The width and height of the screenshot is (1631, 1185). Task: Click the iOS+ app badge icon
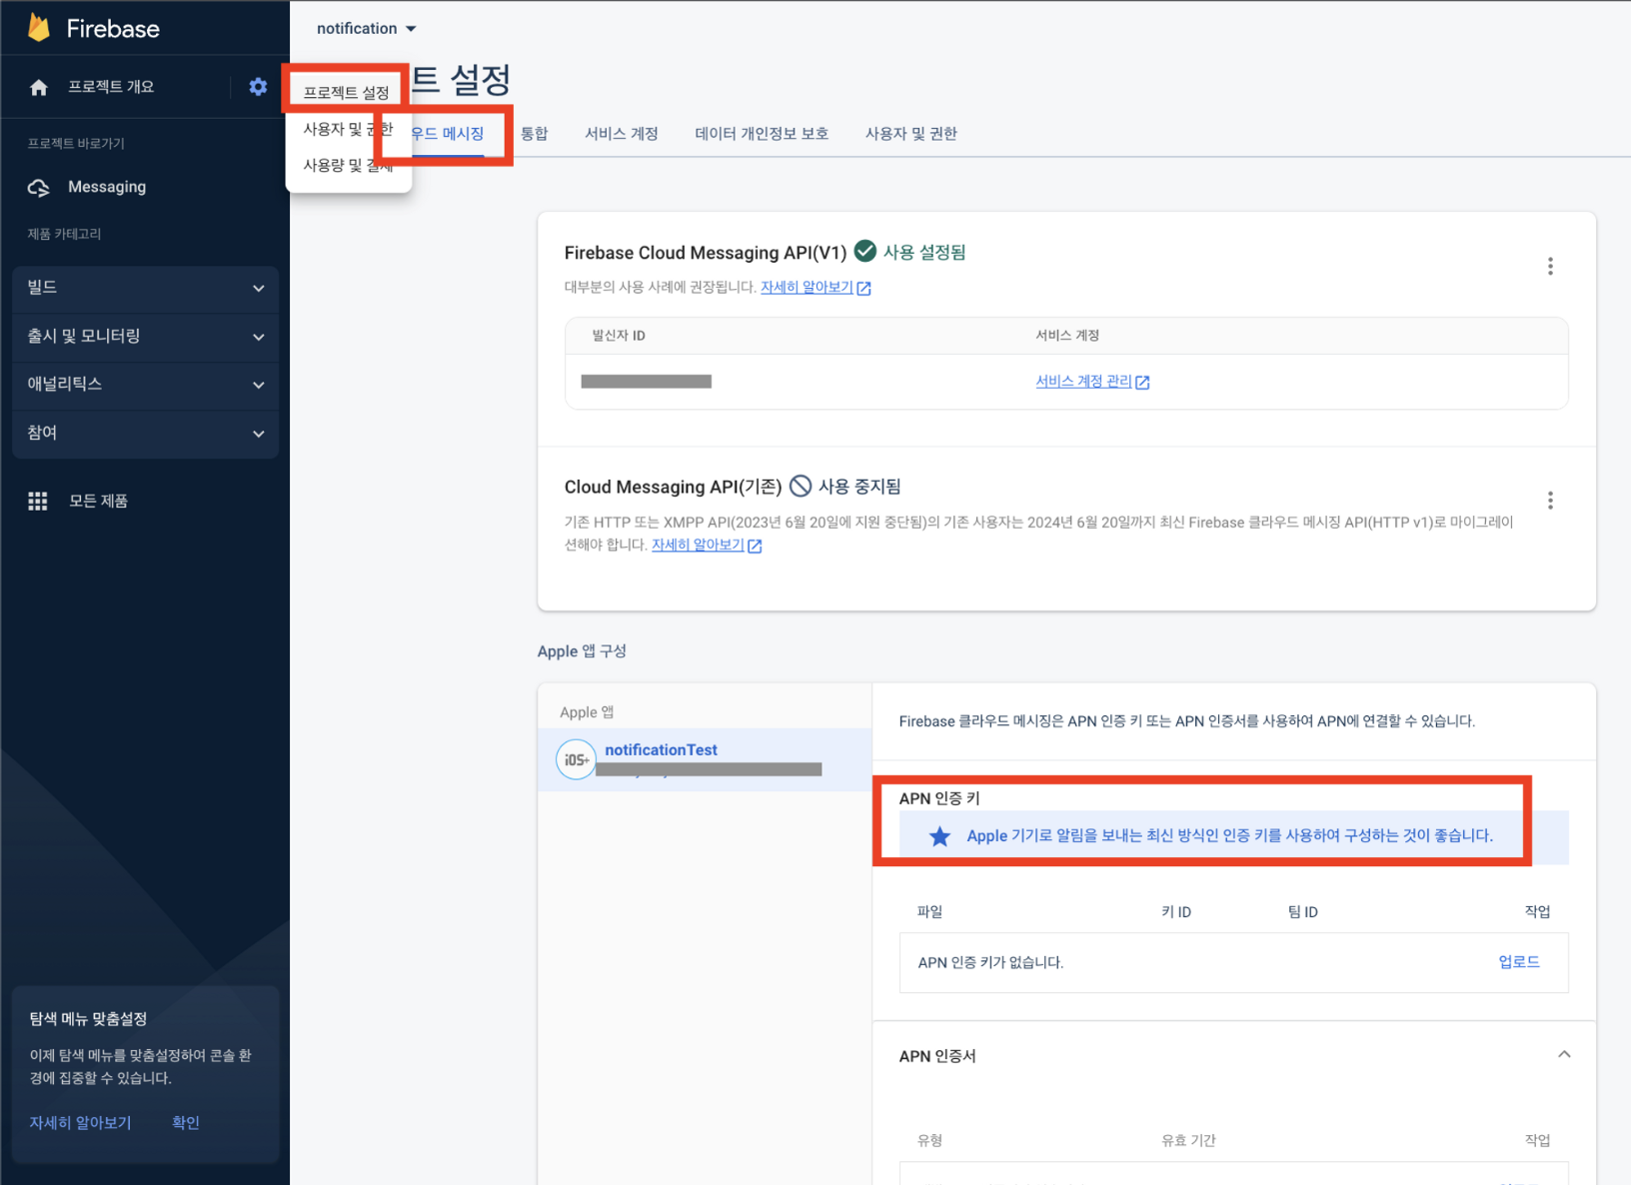[576, 759]
